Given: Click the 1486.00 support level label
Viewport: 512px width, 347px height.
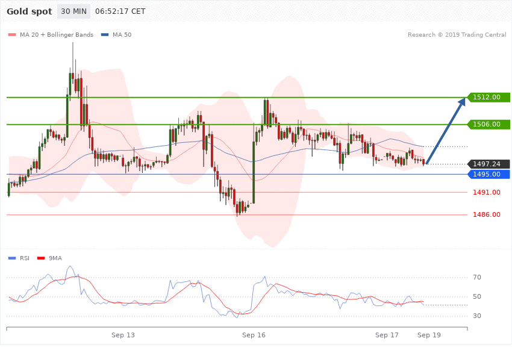Looking at the screenshot, I should (x=487, y=214).
